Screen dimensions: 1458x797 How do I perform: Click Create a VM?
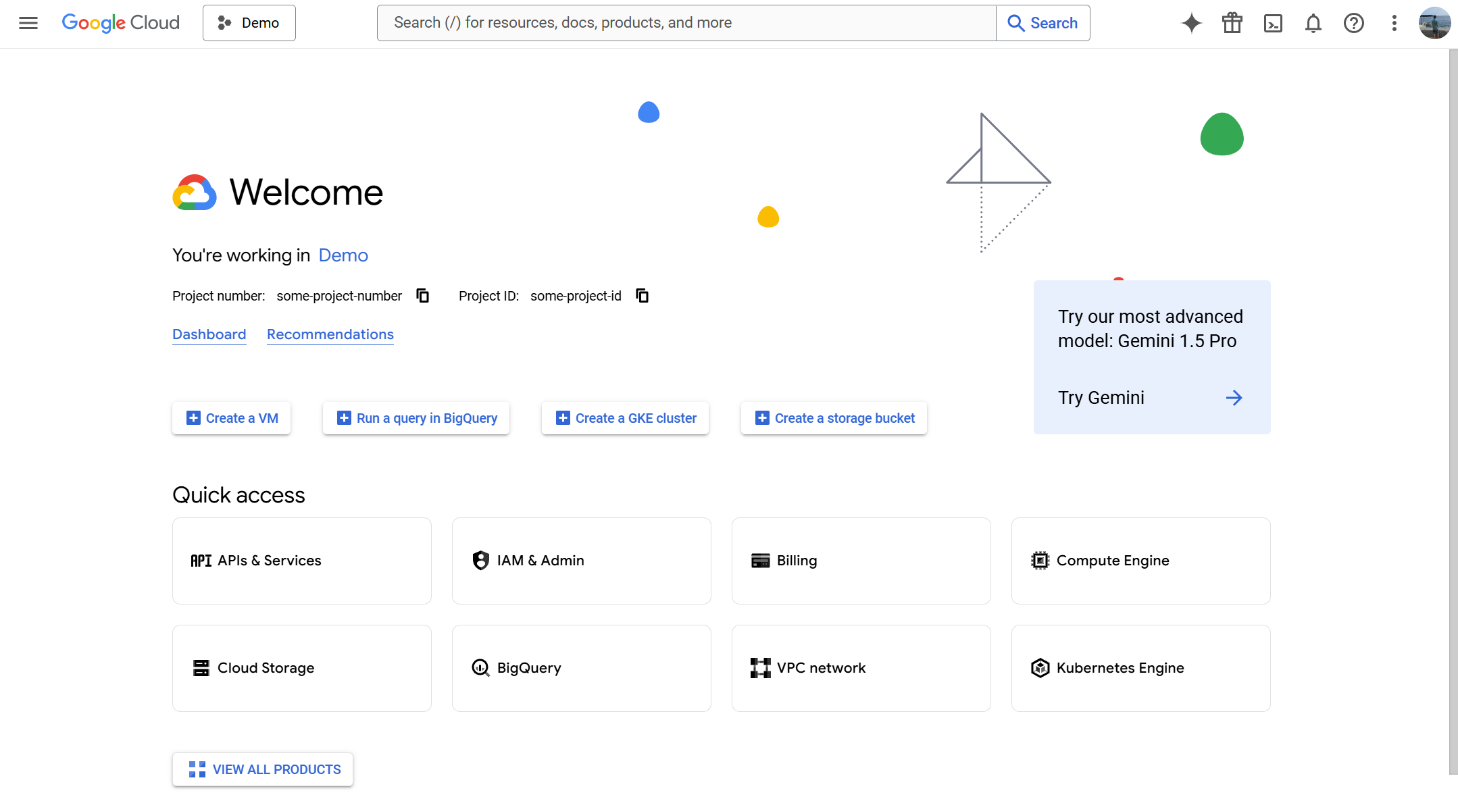pyautogui.click(x=231, y=417)
